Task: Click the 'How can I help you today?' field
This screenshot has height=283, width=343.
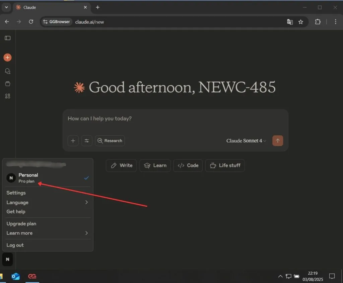Action: pos(175,119)
